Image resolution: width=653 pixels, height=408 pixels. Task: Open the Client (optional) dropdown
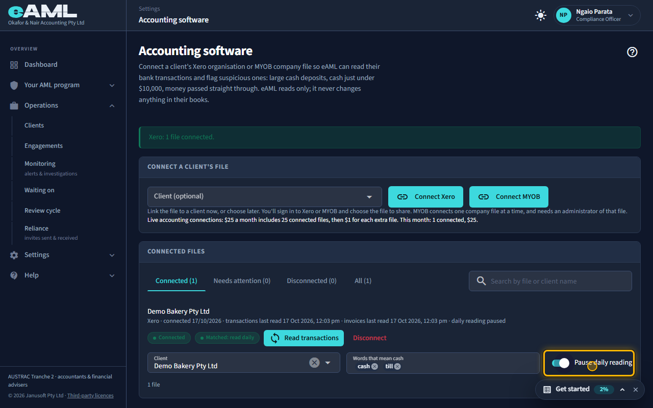(x=265, y=197)
